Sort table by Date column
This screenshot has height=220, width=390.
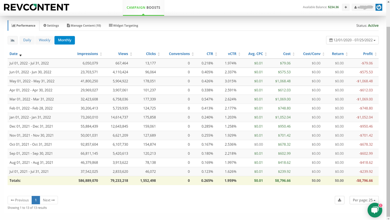tap(16, 54)
